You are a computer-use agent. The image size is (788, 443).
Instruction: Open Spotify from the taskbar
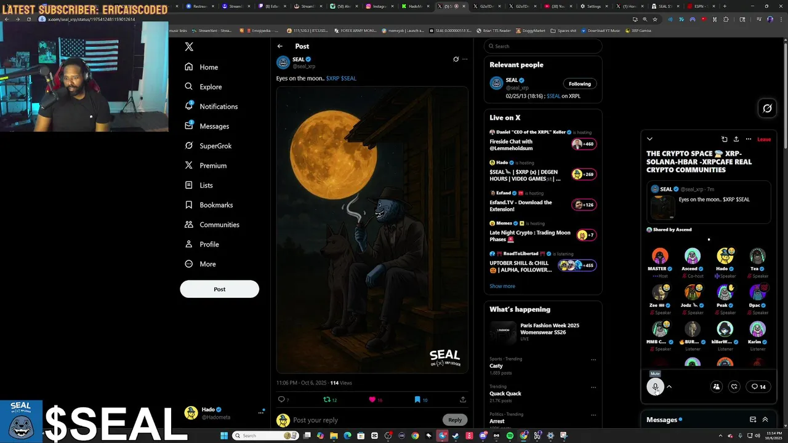coord(510,436)
